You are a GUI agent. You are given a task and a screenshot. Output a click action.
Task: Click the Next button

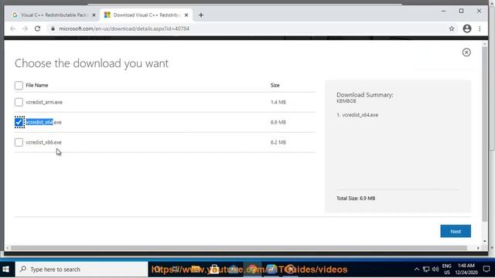tap(456, 231)
